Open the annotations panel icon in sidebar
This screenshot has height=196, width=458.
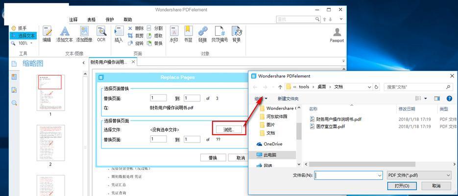point(14,90)
